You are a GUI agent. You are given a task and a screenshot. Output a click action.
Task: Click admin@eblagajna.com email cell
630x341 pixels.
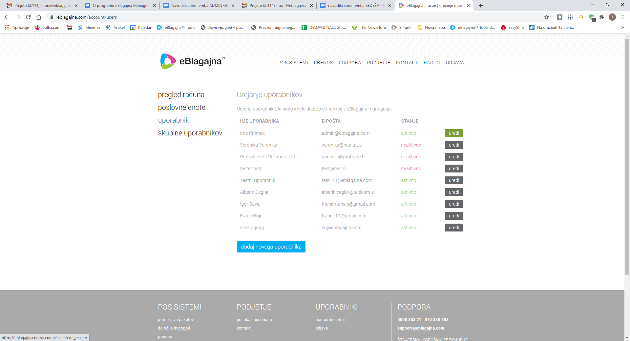click(346, 133)
